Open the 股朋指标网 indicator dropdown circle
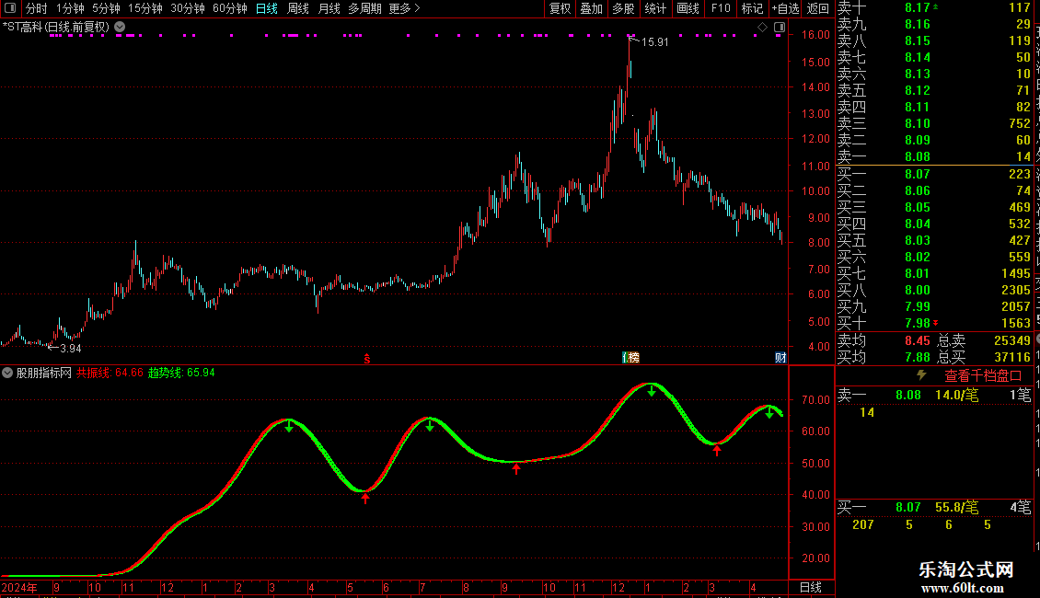Screen dimensions: 1040x598 coord(7,373)
